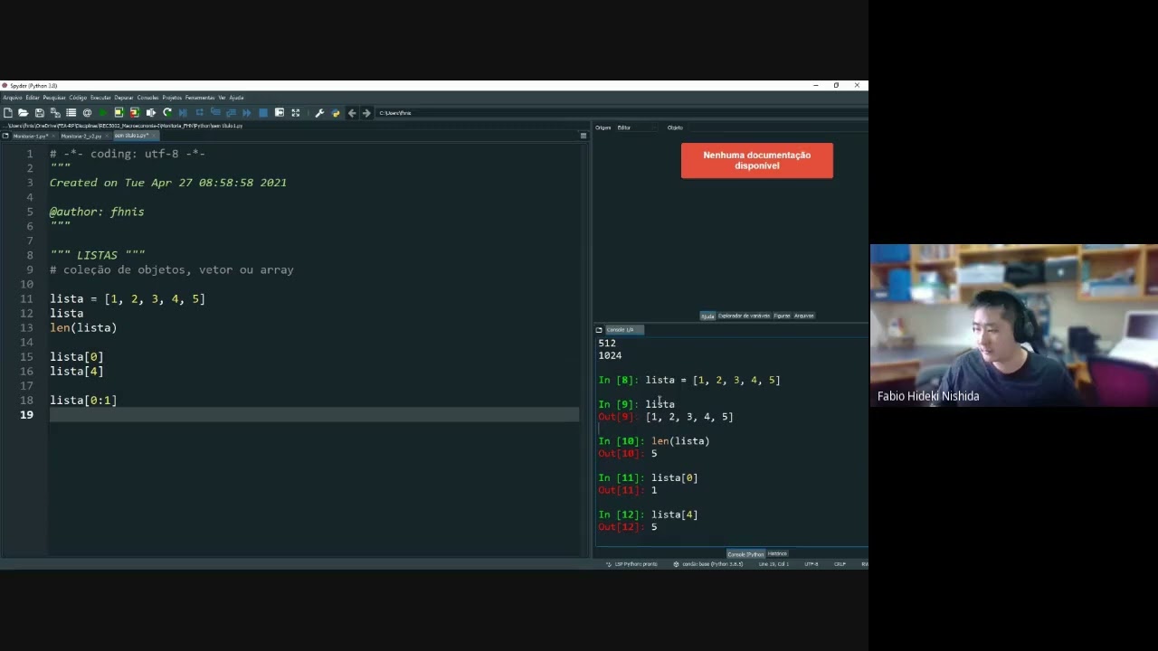The image size is (1158, 651).
Task: Click the len(lista) code line
Action: tap(83, 328)
